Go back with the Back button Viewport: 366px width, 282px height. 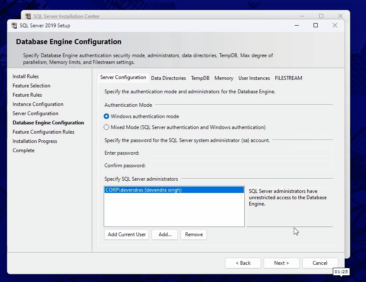pos(243,263)
